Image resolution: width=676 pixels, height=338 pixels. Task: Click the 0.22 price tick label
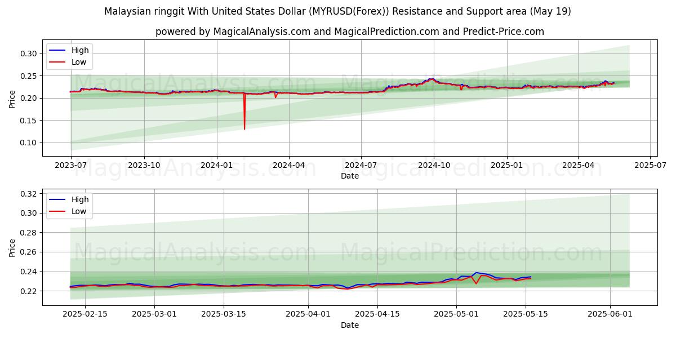pyautogui.click(x=29, y=291)
